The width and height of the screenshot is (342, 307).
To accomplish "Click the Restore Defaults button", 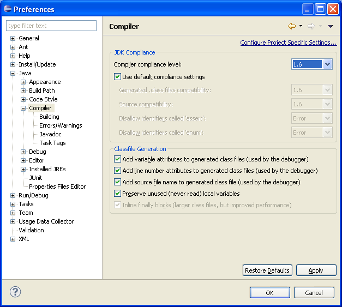I will (x=267, y=270).
